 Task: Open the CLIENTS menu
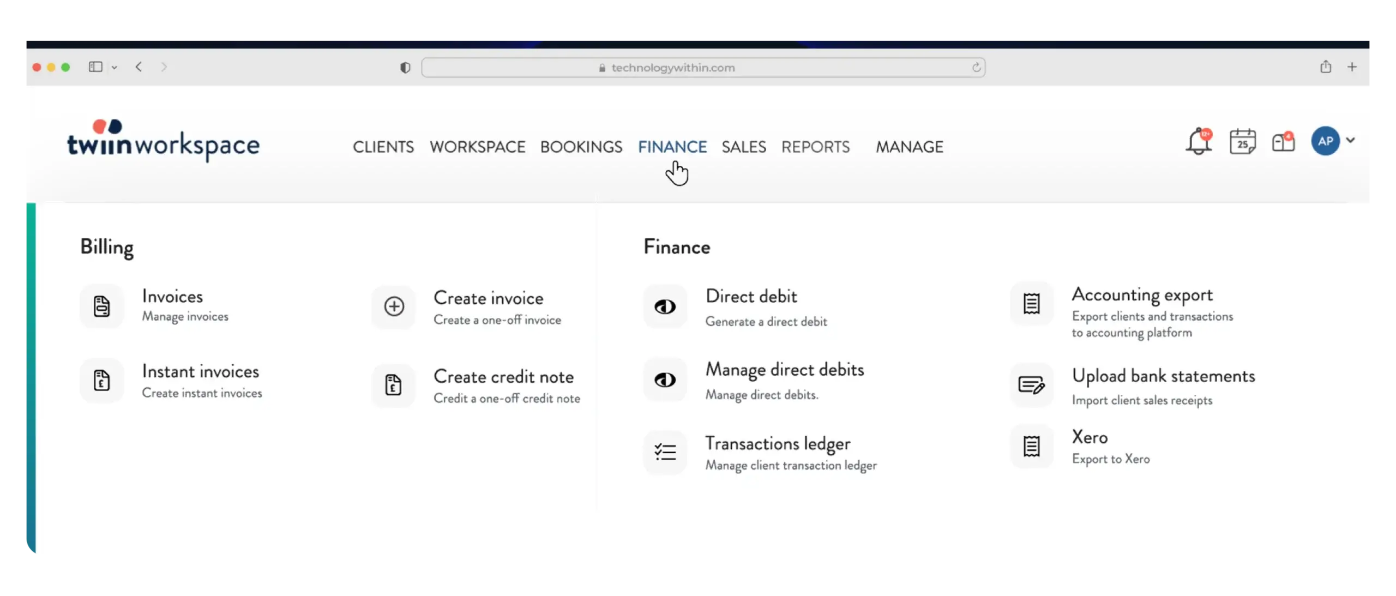(x=383, y=147)
